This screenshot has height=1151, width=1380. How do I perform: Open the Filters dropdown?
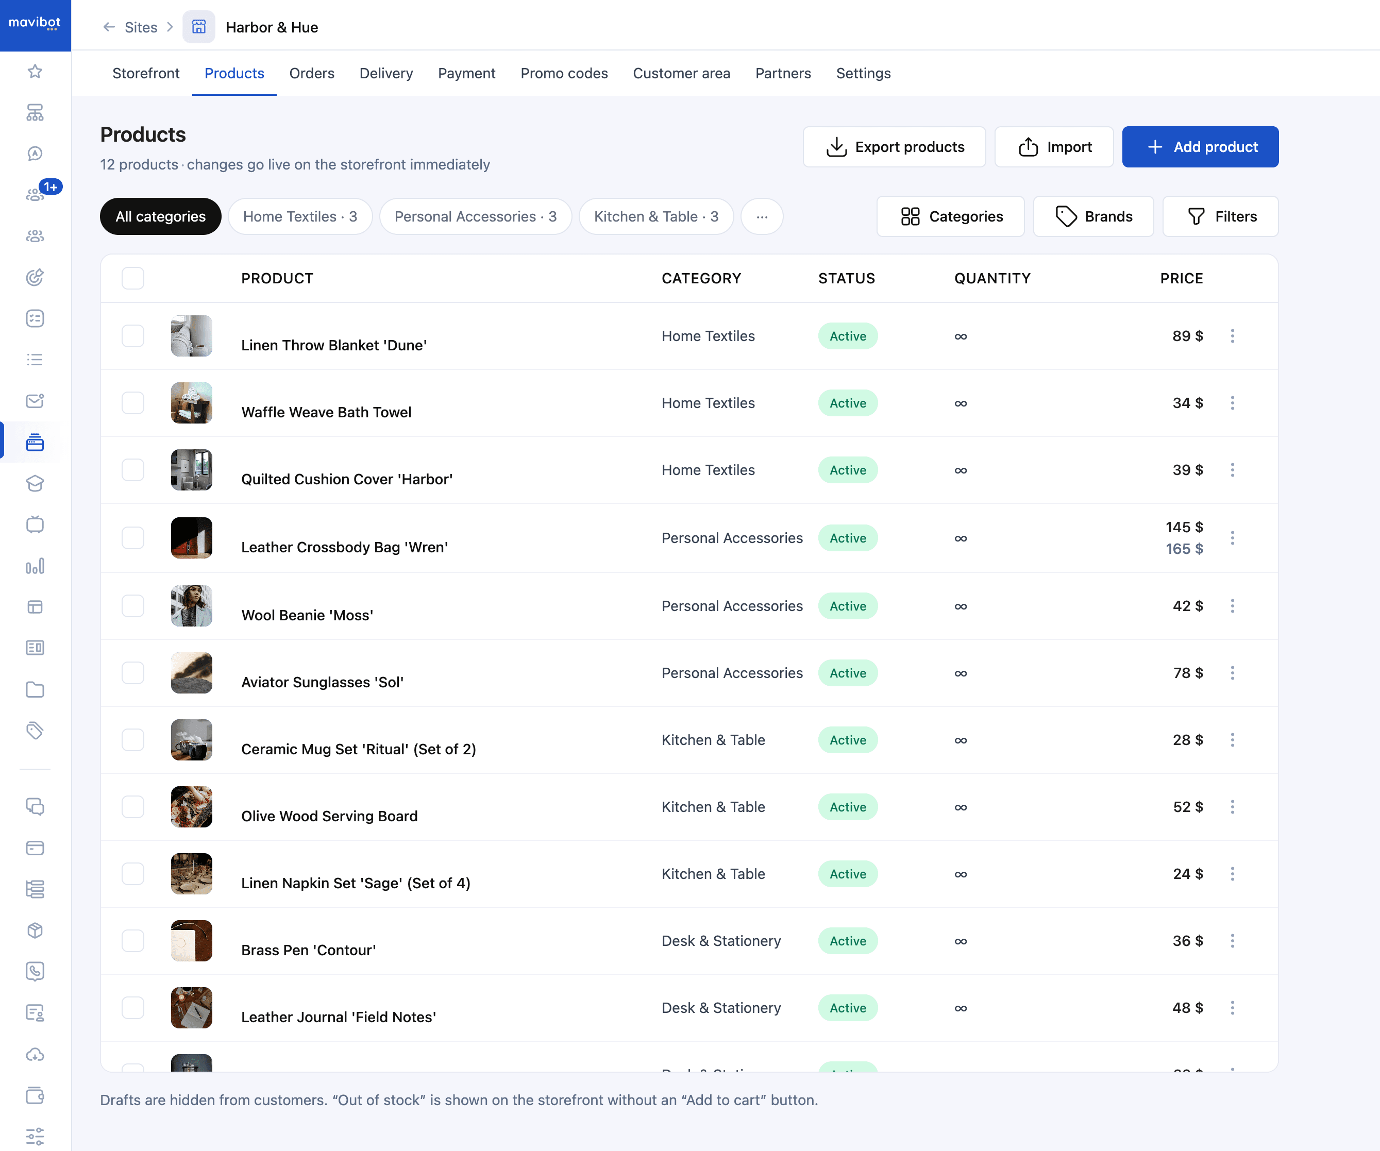pyautogui.click(x=1220, y=216)
